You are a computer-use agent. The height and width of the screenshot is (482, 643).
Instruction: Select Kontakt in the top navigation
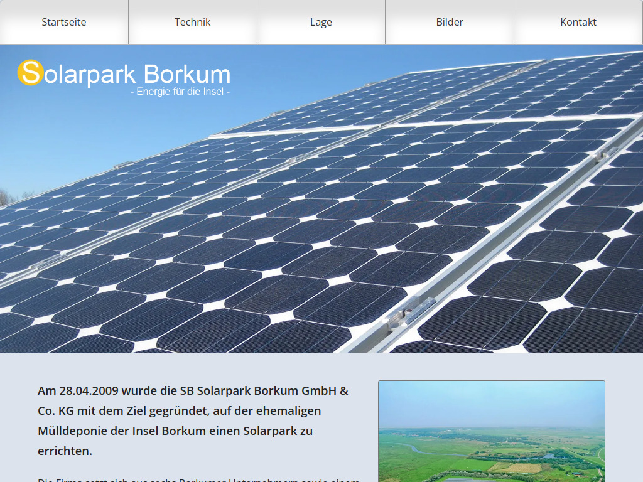pos(578,22)
